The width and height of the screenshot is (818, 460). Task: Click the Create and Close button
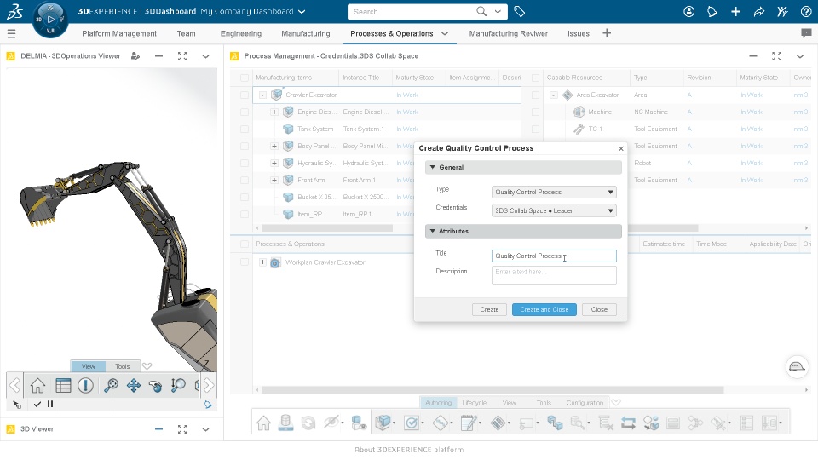(x=544, y=309)
